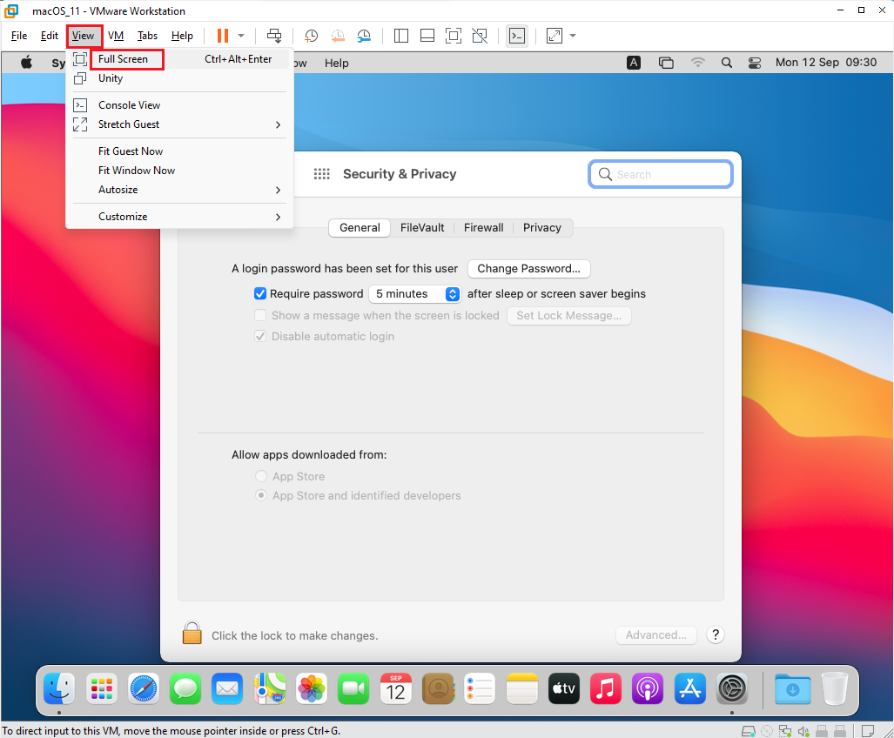894x738 pixels.
Task: Show all preferences grid icon
Action: click(321, 174)
